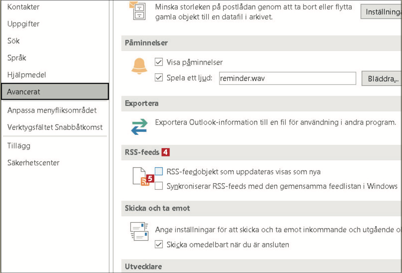The image size is (402, 273).
Task: Enable Synkroniserar RSS-feeds med gemensamma feedlistan
Action: click(159, 186)
